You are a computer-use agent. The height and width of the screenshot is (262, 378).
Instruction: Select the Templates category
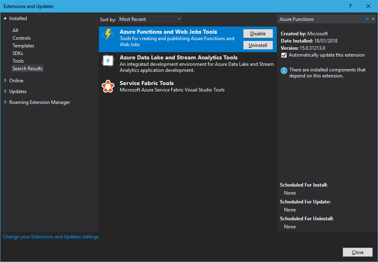(23, 45)
